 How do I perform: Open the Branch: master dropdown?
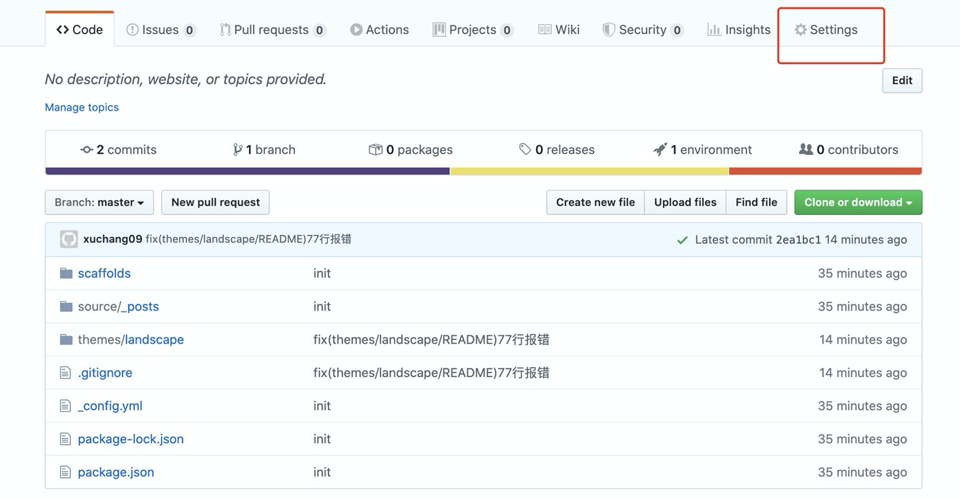(99, 202)
